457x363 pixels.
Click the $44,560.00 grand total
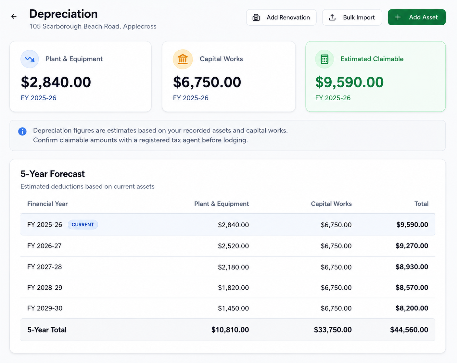click(409, 330)
